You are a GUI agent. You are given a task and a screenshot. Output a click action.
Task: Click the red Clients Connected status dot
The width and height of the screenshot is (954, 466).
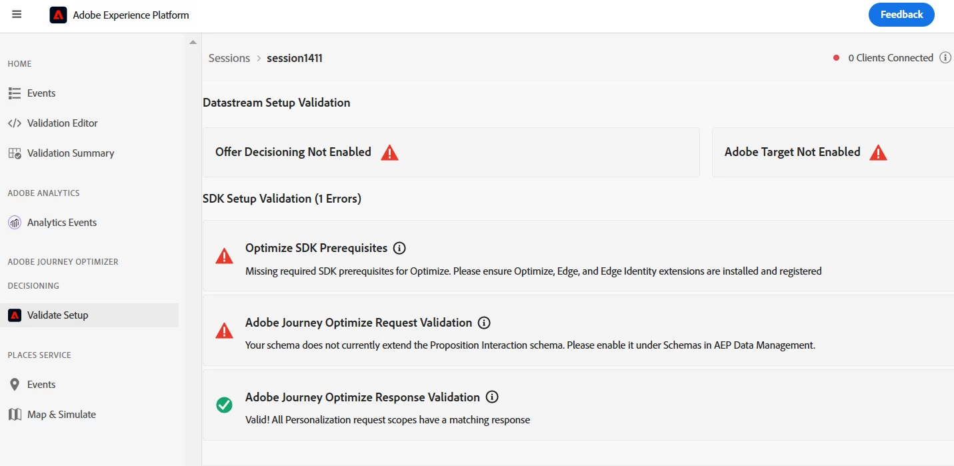tap(836, 58)
